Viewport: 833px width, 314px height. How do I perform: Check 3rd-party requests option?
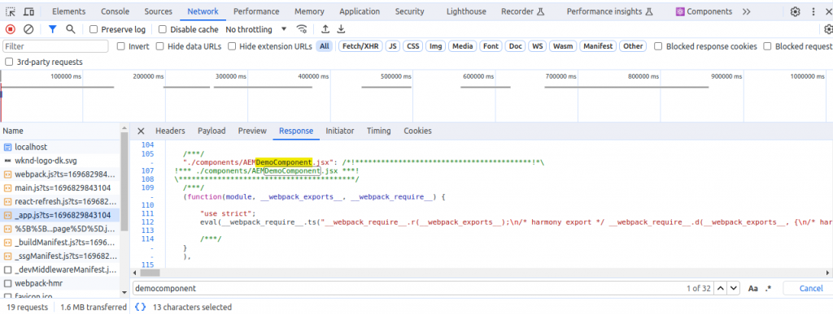[8, 62]
